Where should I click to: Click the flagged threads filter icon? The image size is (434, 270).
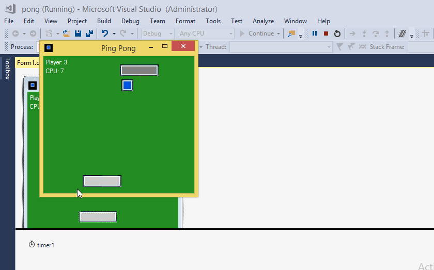351,47
